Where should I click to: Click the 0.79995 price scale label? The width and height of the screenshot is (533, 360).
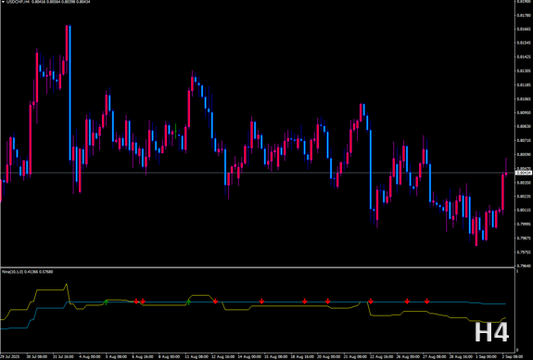[x=524, y=224]
